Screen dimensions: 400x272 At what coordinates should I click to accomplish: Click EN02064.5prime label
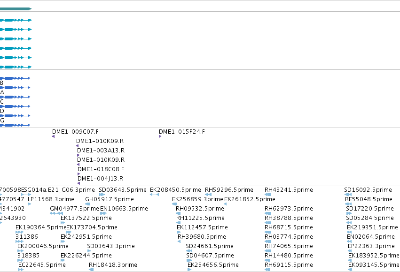371,237
